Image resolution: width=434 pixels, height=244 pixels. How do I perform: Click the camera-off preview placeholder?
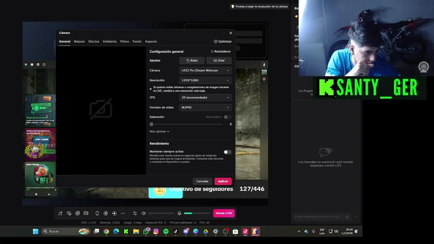click(x=101, y=109)
